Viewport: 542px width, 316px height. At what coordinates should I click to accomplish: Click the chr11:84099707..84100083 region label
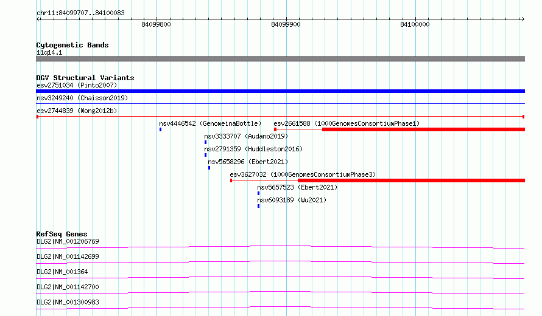coord(80,13)
